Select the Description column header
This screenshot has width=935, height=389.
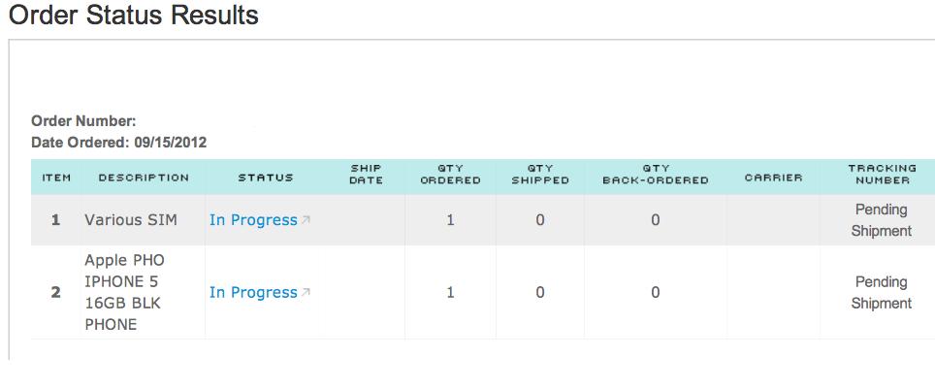click(x=144, y=178)
